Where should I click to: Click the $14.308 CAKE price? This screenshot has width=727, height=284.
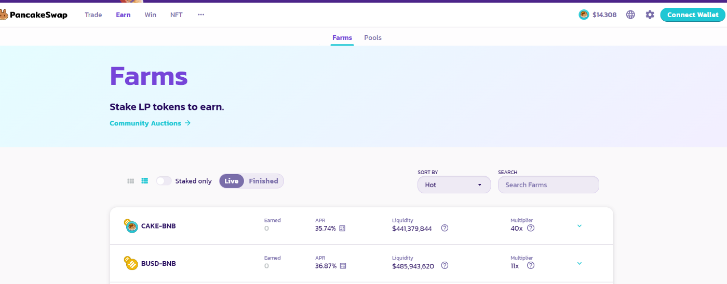[604, 15]
